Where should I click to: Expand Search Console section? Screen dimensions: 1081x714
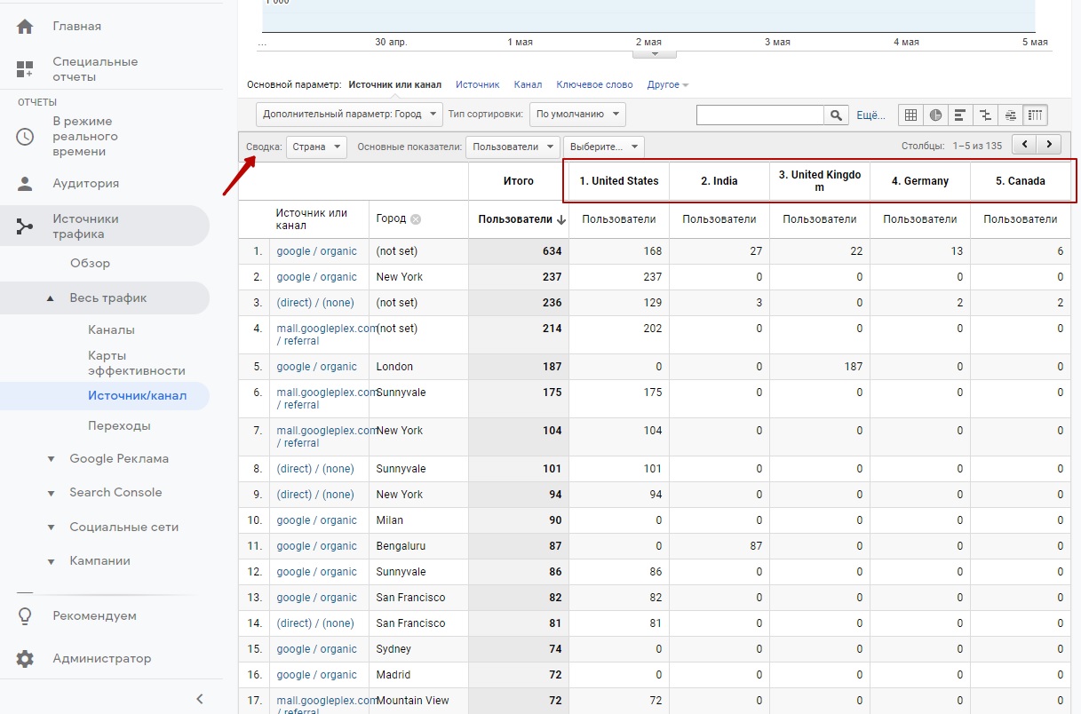pos(51,493)
